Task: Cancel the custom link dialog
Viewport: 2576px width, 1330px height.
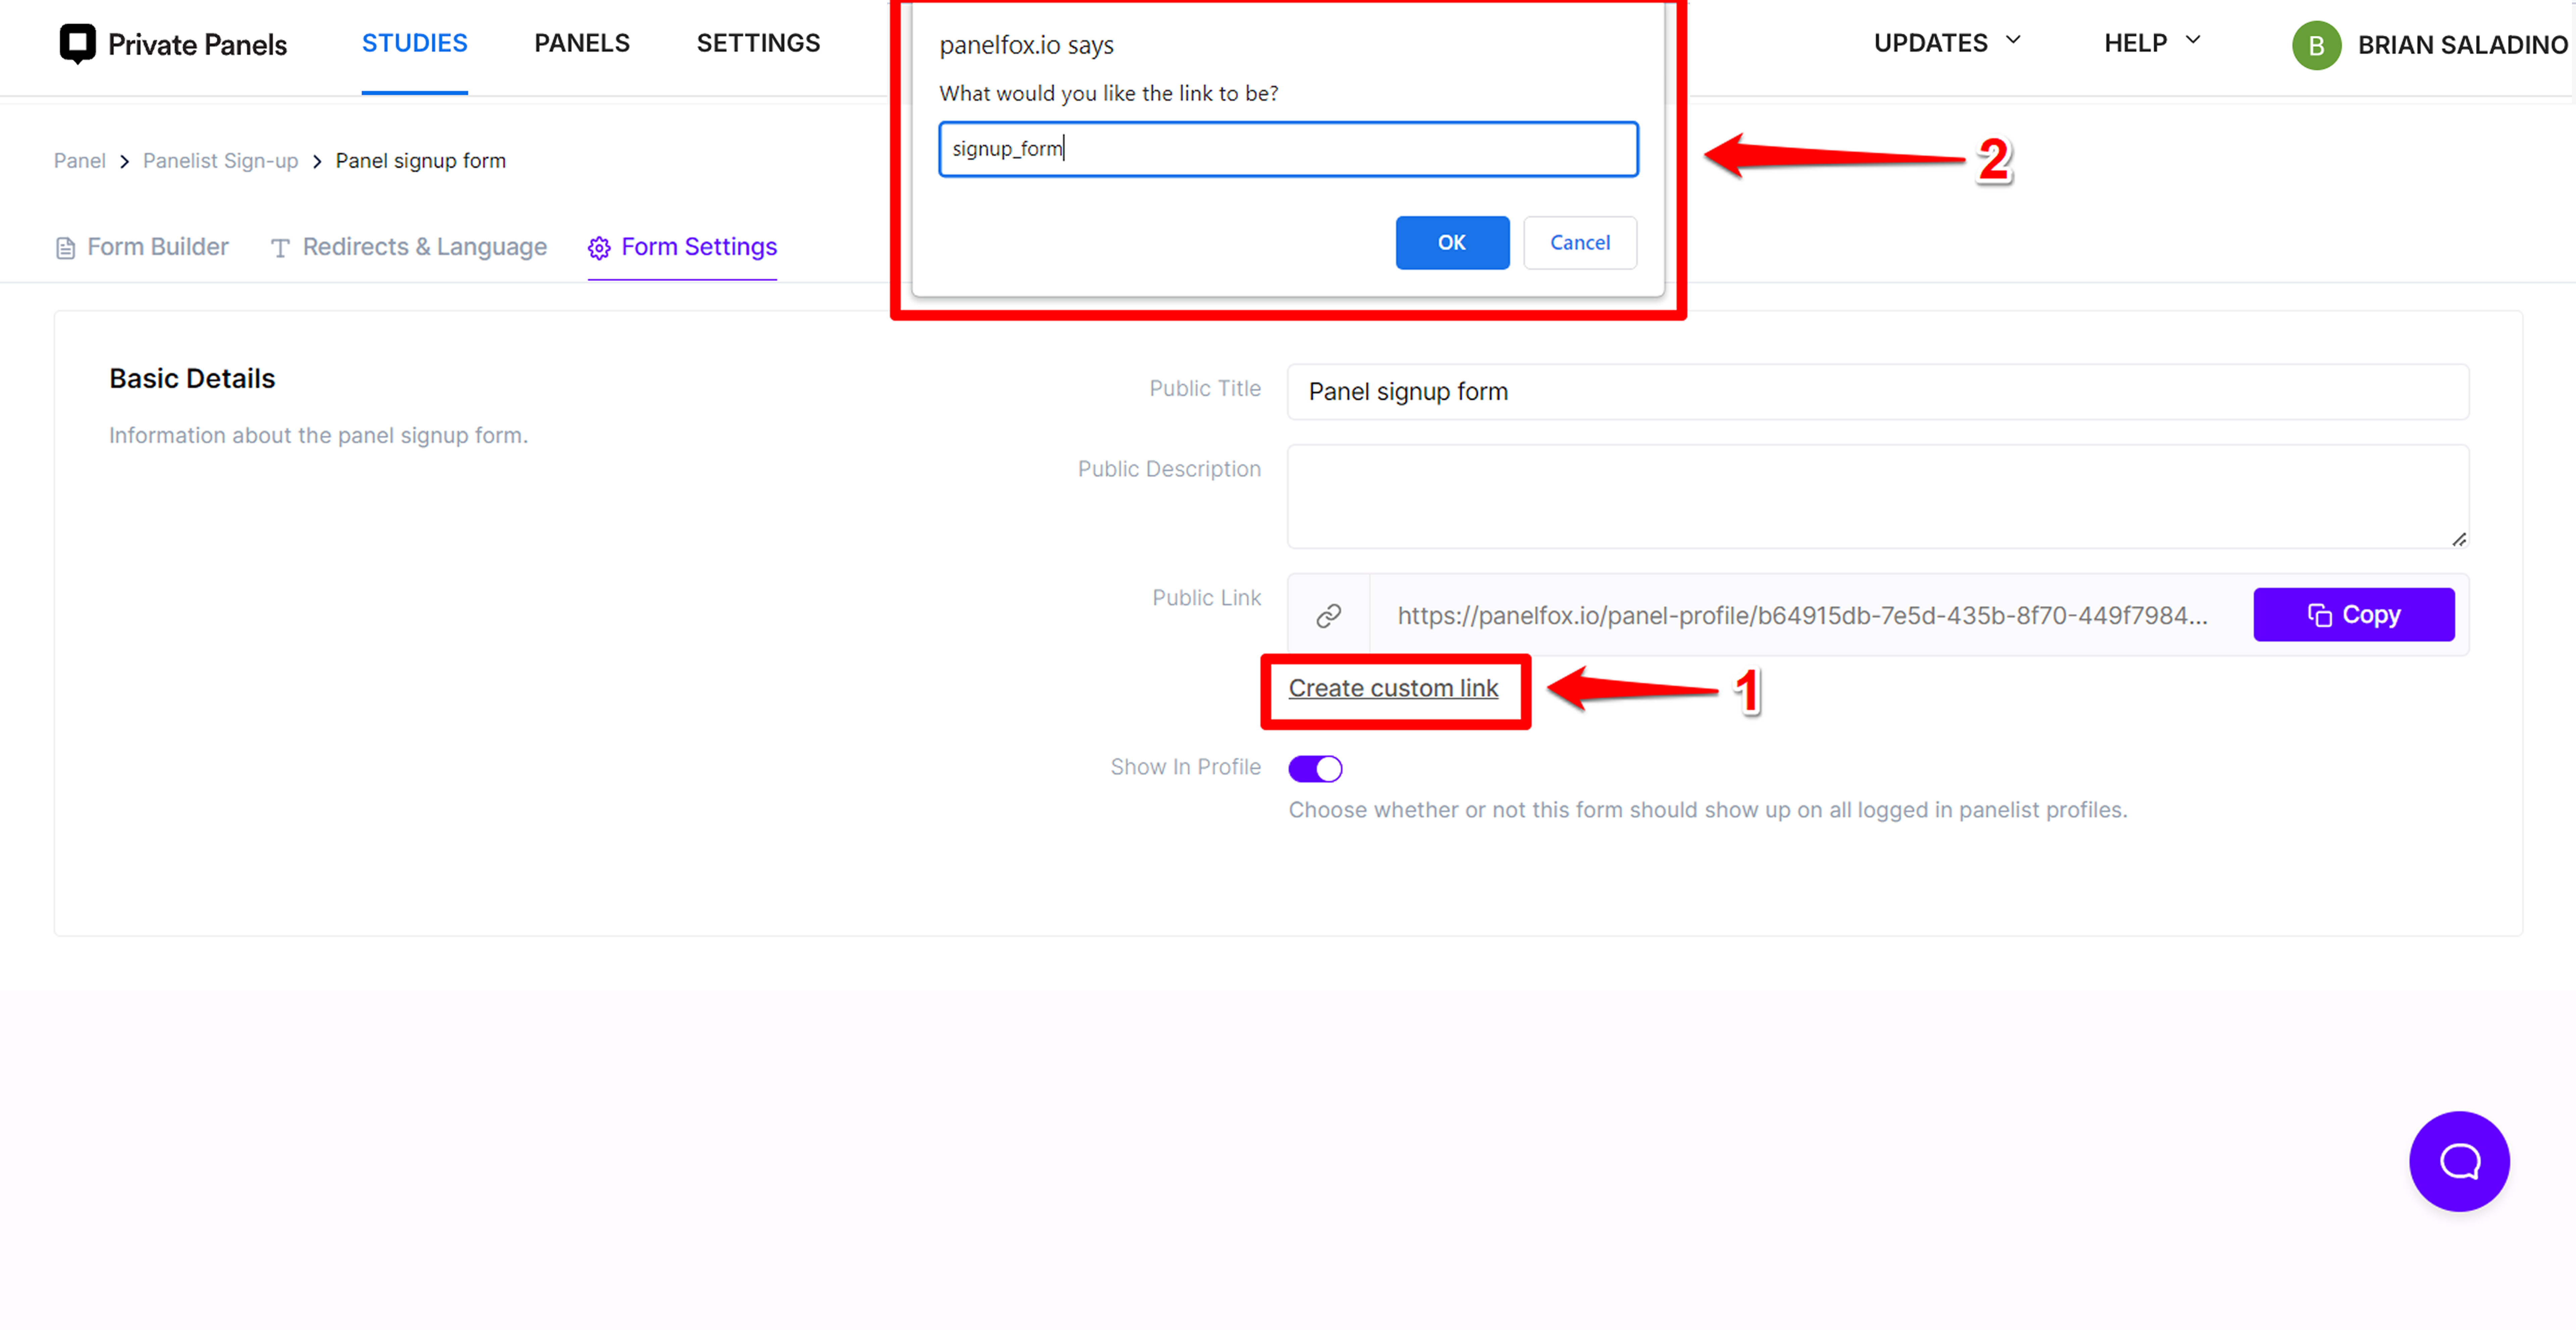Action: coord(1580,243)
